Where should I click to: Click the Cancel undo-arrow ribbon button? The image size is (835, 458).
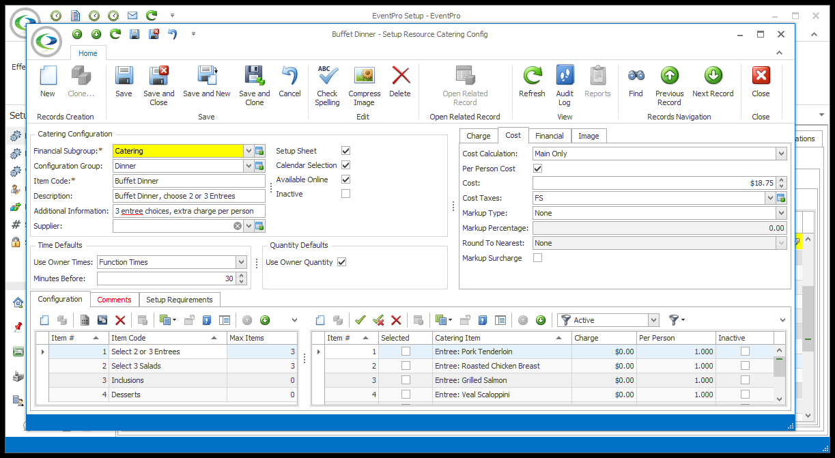coord(289,82)
